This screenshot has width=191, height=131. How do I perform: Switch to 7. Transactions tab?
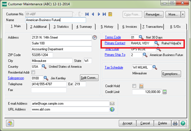click(152, 27)
